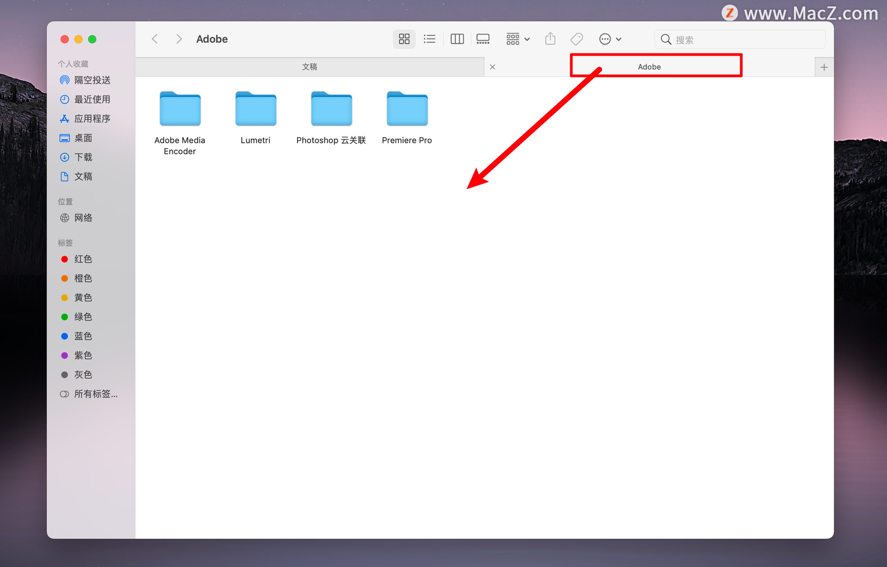Click the Premiere Pro name label
The height and width of the screenshot is (567, 887).
[x=407, y=140]
